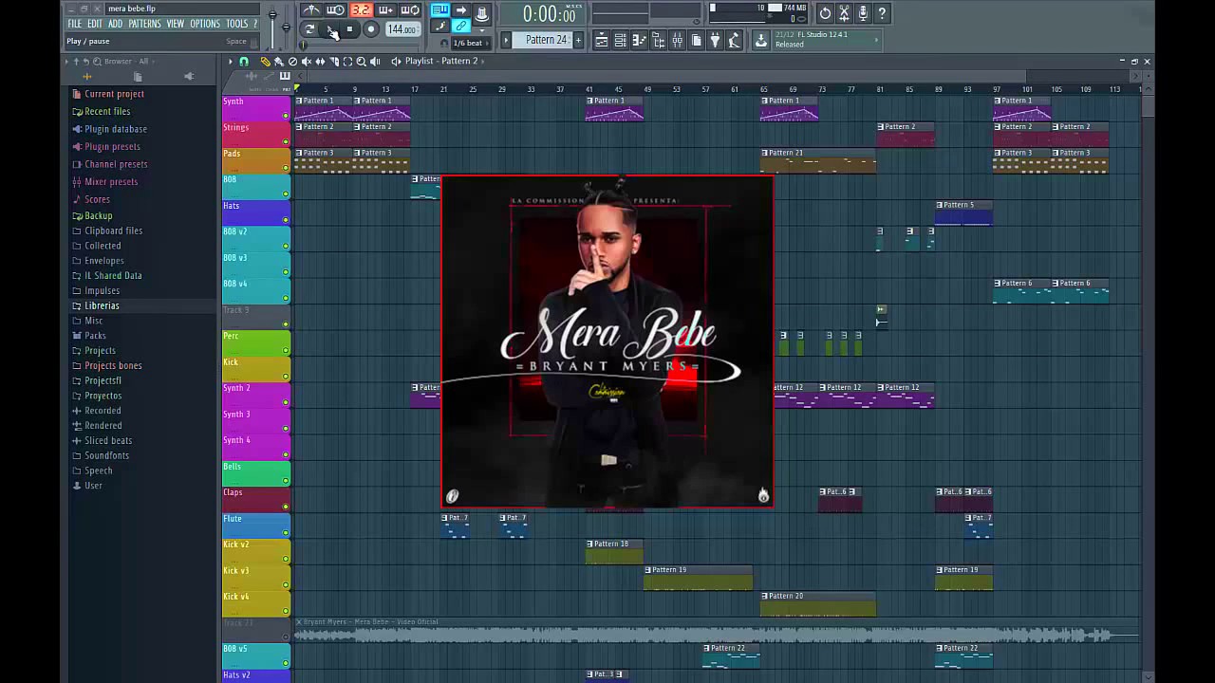Toggle the Browser view icon in toolbar
1215x683 pixels.
[658, 40]
